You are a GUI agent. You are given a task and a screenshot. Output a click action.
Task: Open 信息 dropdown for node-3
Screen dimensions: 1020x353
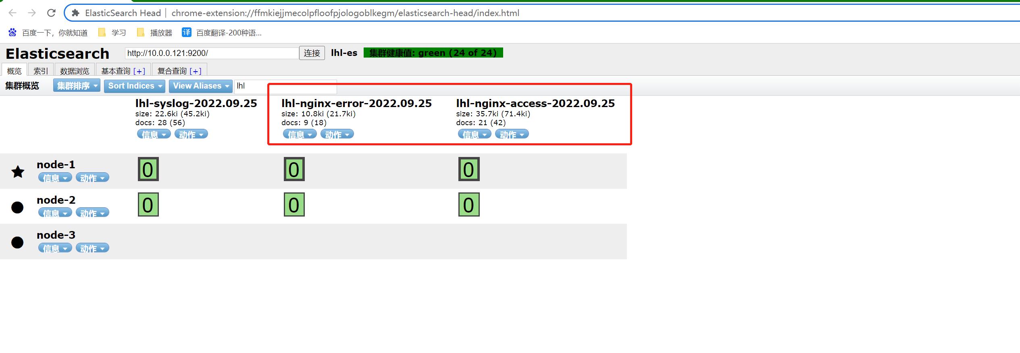(x=55, y=248)
